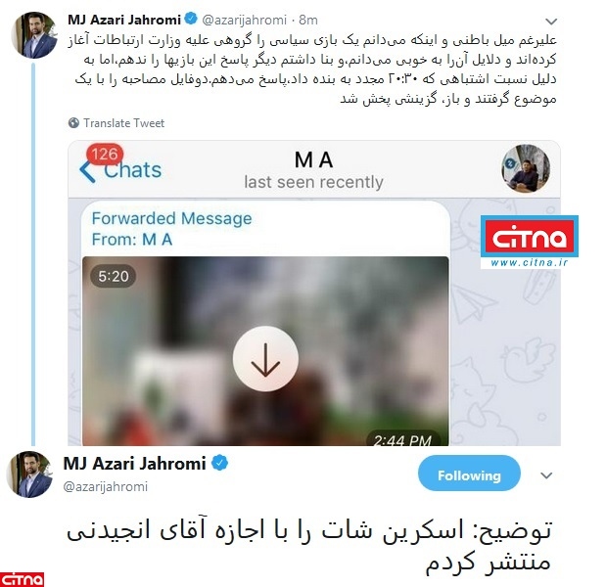Toggle the blue Following button

pyautogui.click(x=469, y=474)
